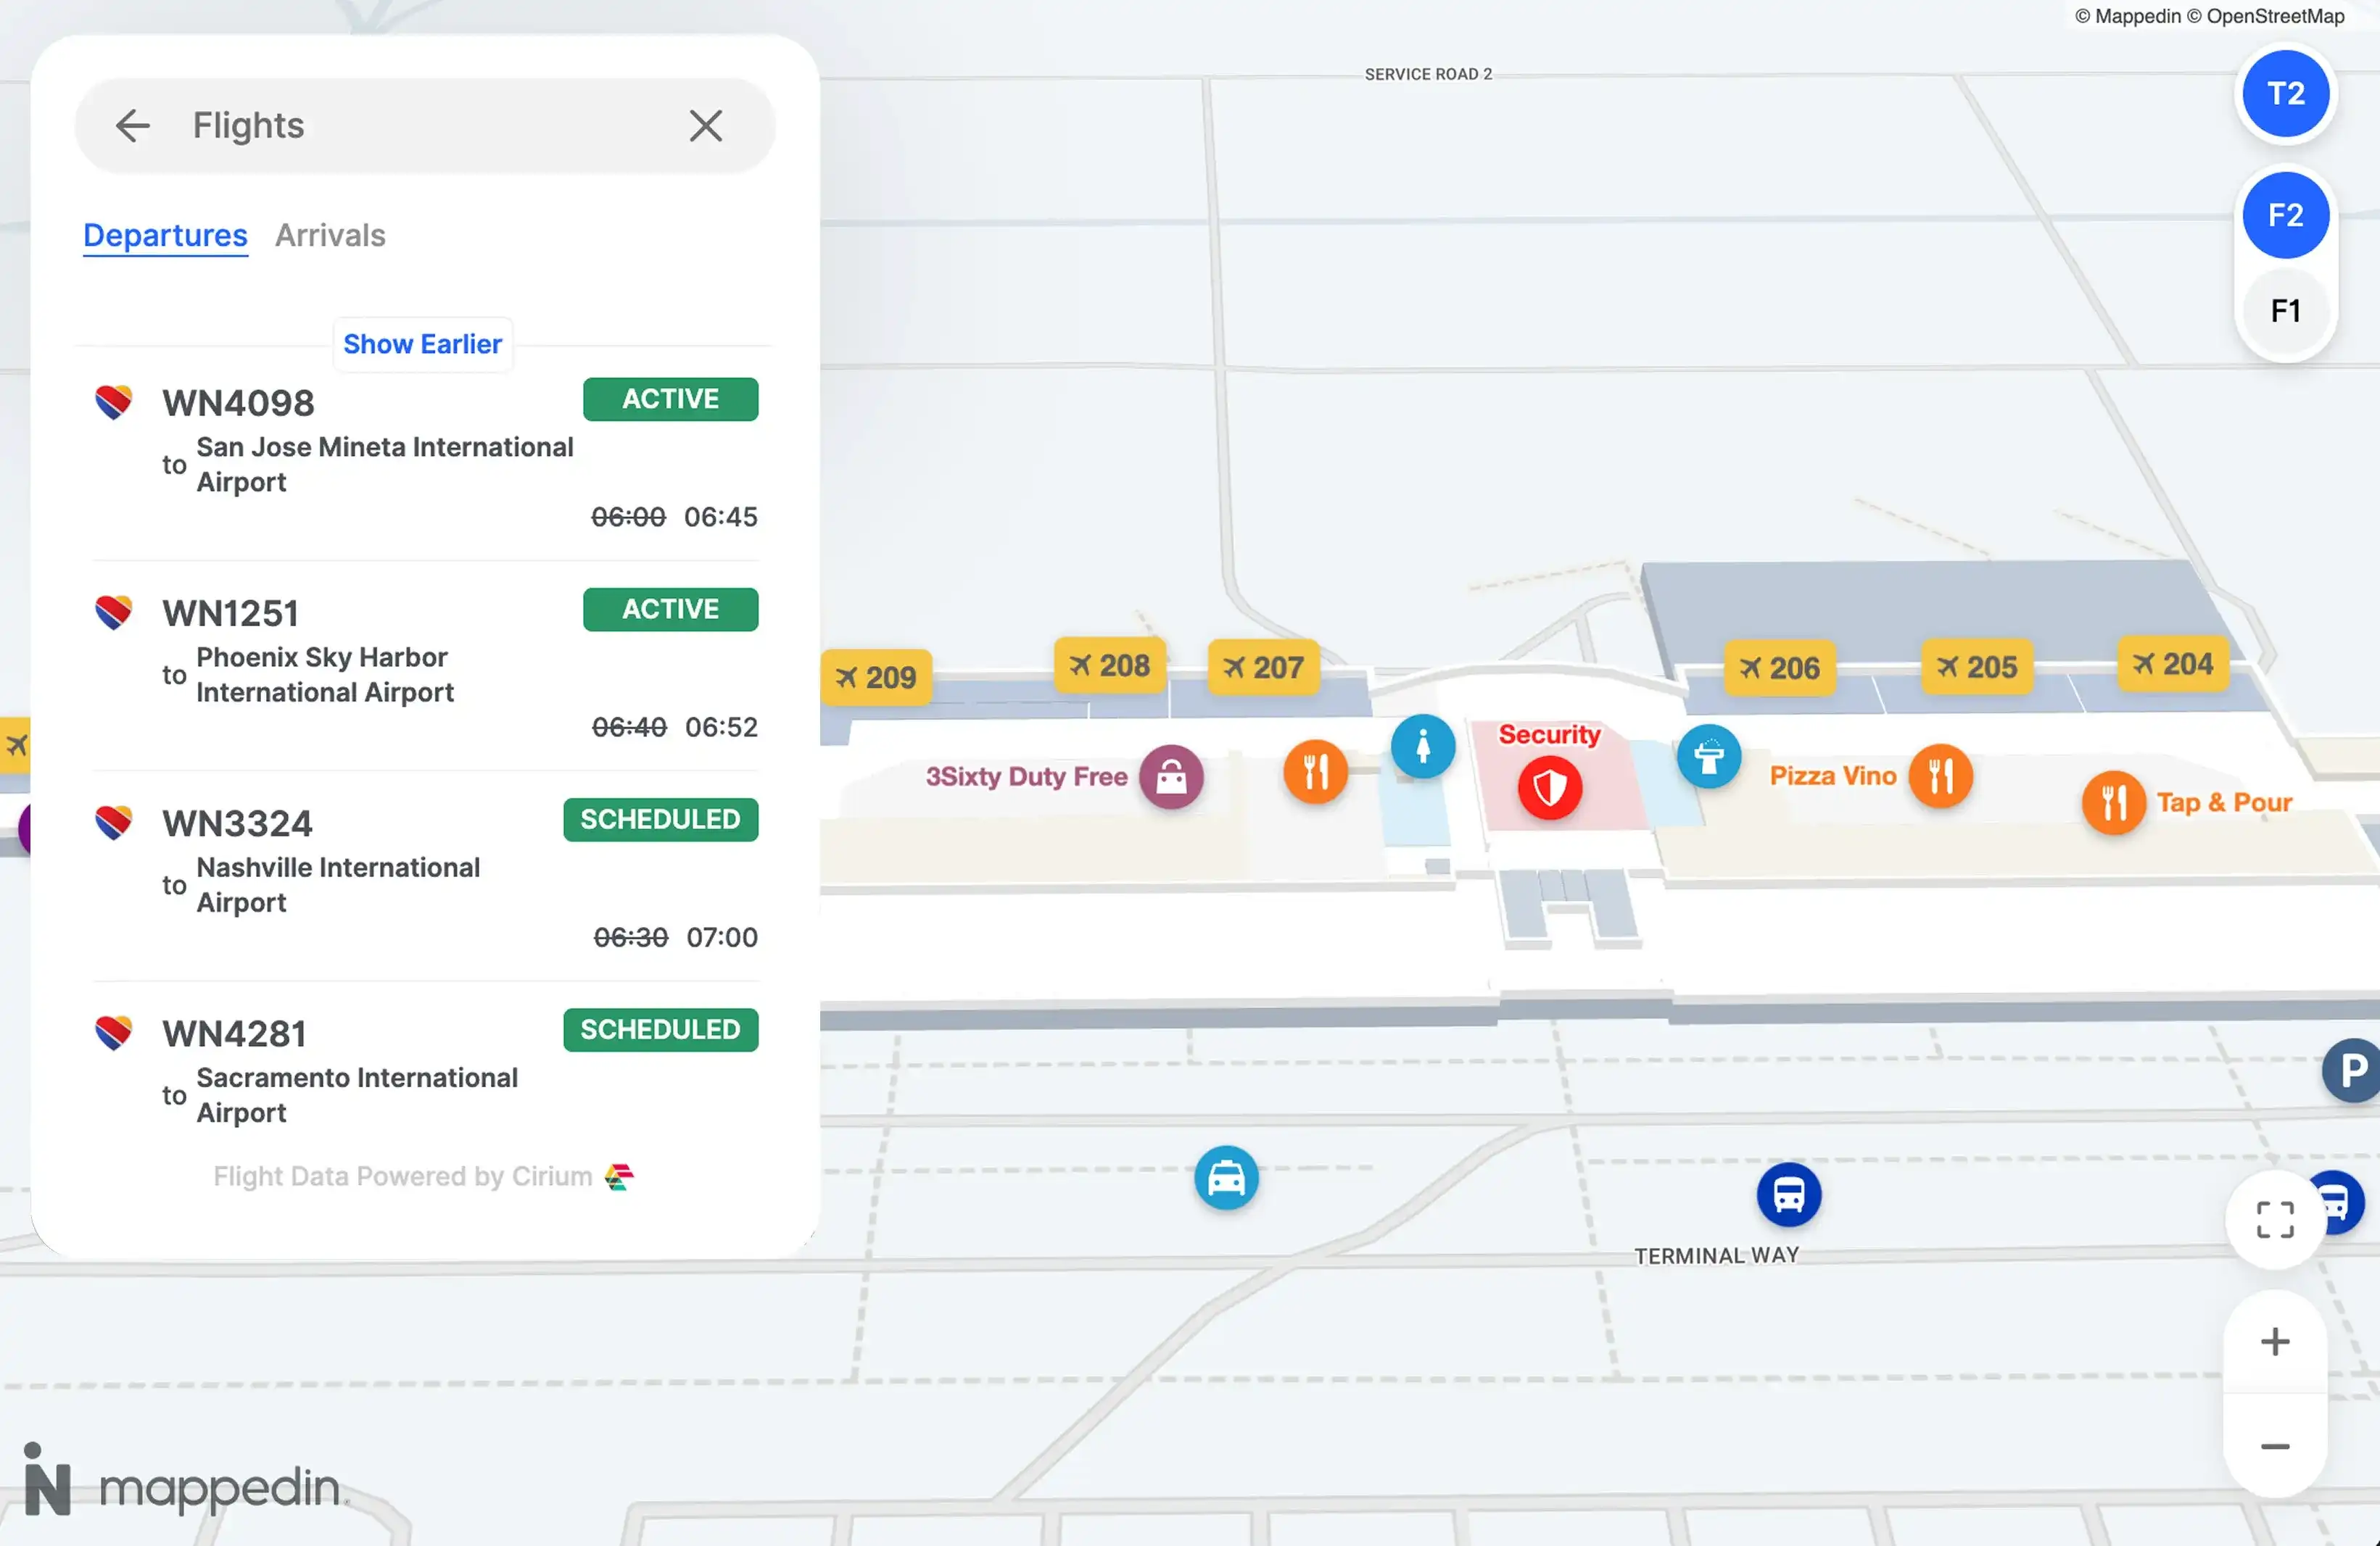Switch to the Arrivals tab
Viewport: 2380px width, 1546px height.
(330, 235)
